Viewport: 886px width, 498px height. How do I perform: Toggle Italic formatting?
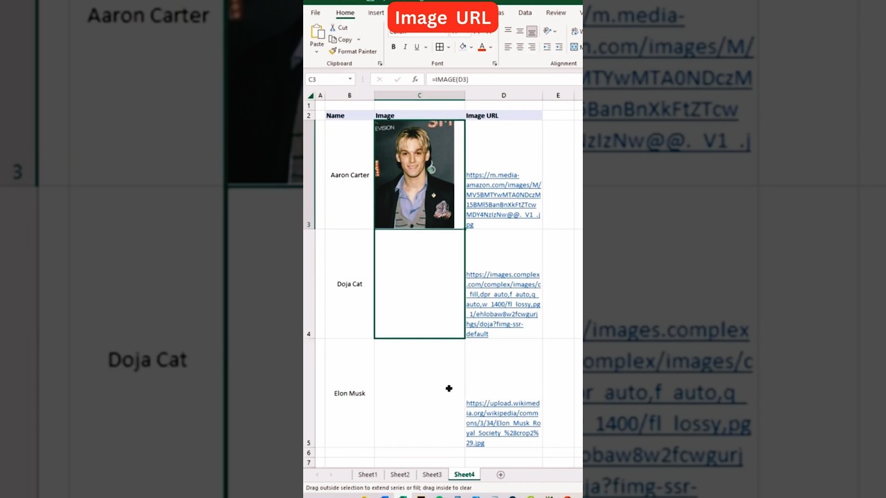tap(405, 47)
